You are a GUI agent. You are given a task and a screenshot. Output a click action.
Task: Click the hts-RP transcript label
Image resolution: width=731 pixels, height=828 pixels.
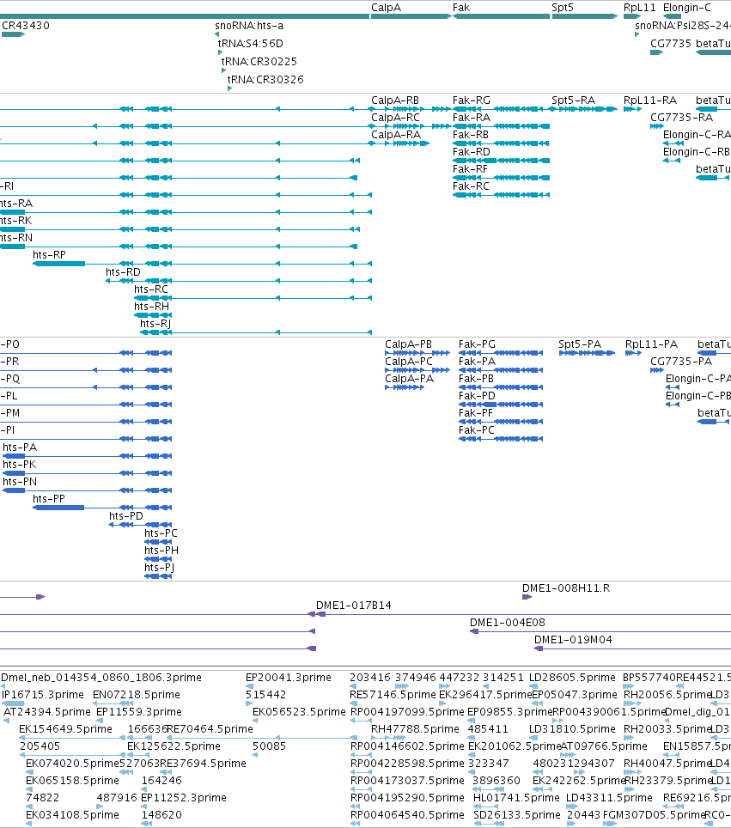click(x=49, y=254)
